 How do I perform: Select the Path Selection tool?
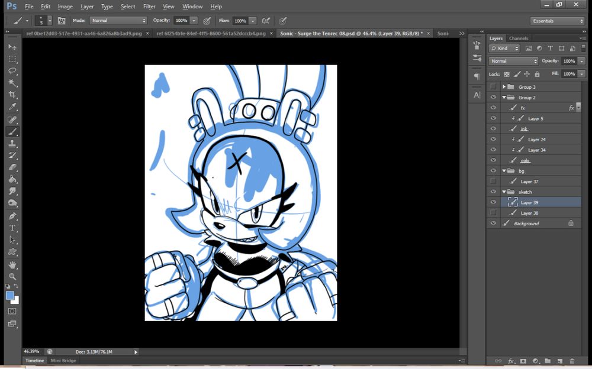(x=12, y=240)
